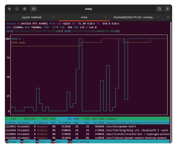The image size is (177, 149).
Task: Click the GPU utilization 100% bar
Action: tap(35, 31)
